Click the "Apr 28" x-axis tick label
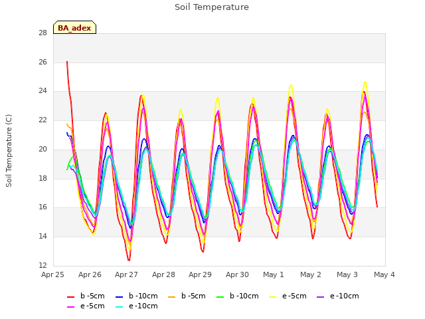Screen dimensions: 425x319 (163, 274)
